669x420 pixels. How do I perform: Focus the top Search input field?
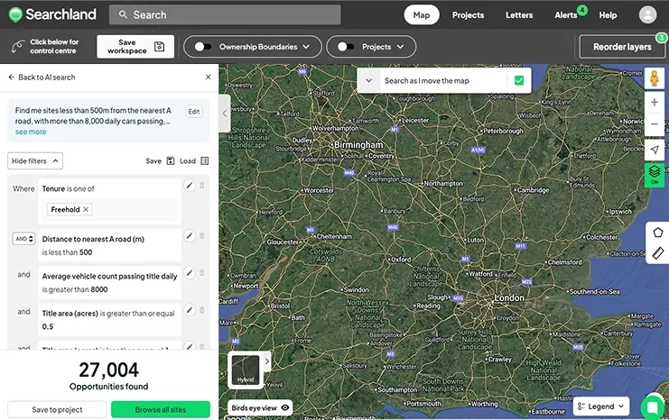[225, 15]
